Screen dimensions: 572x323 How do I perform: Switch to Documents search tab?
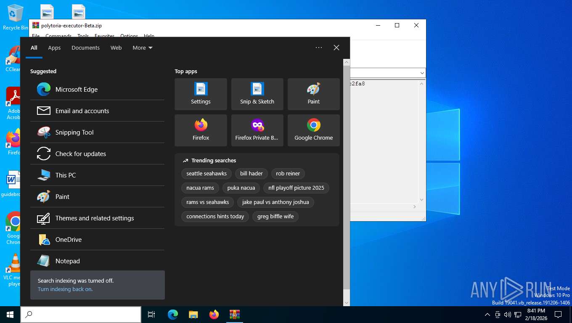tap(85, 48)
